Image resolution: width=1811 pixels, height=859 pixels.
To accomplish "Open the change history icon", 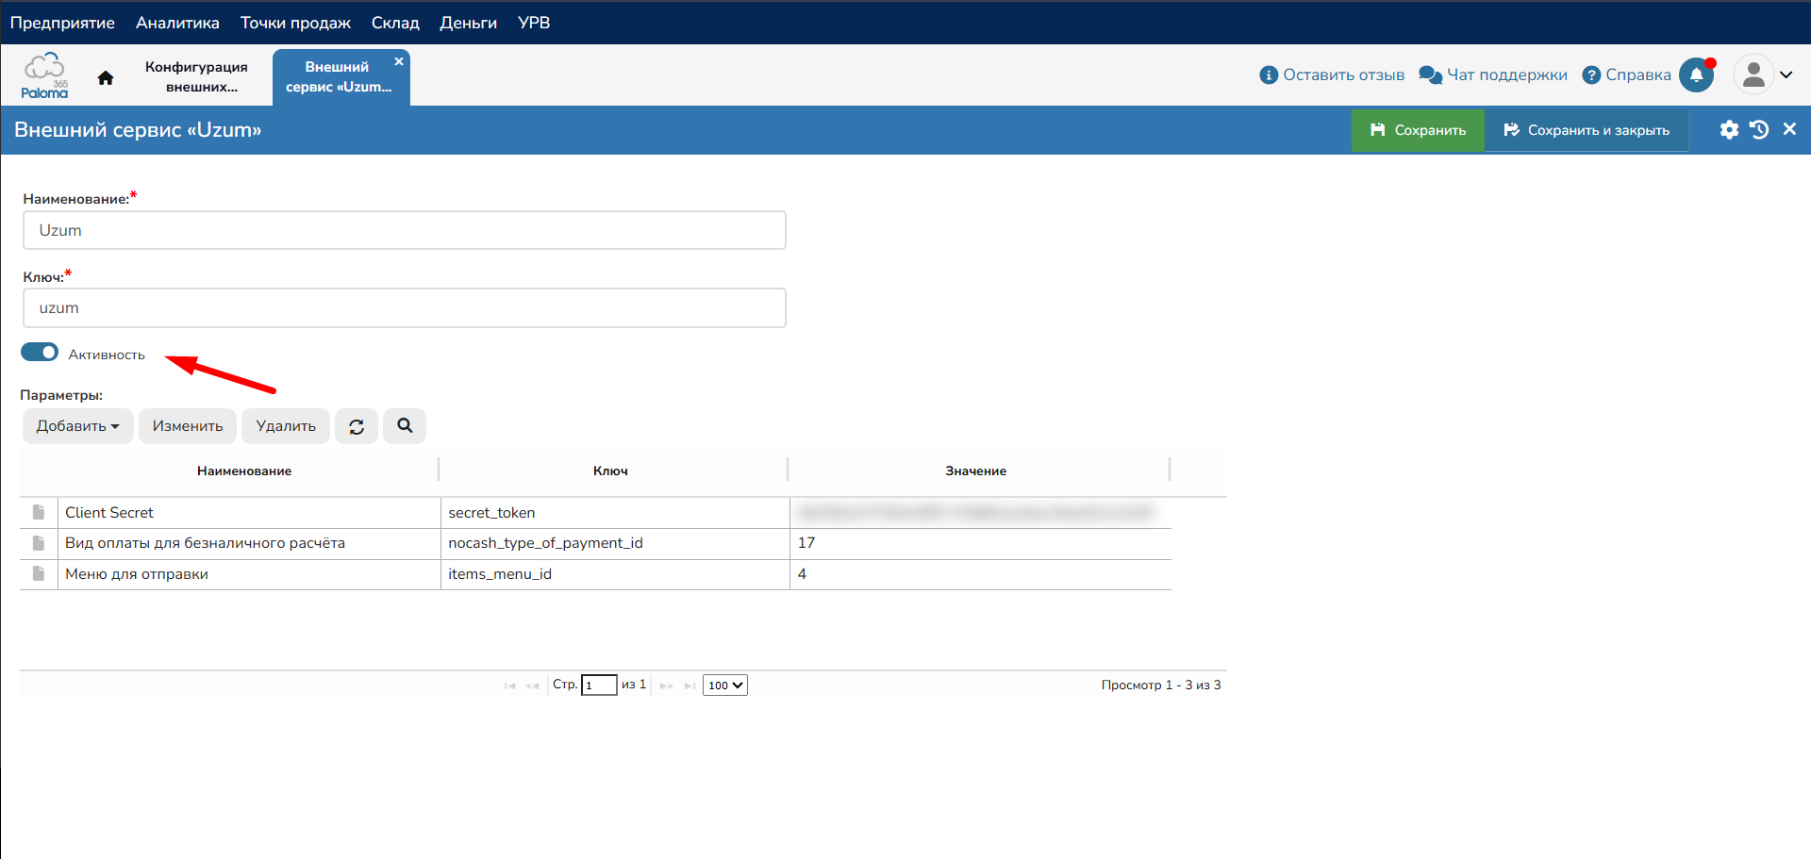I will pos(1759,130).
